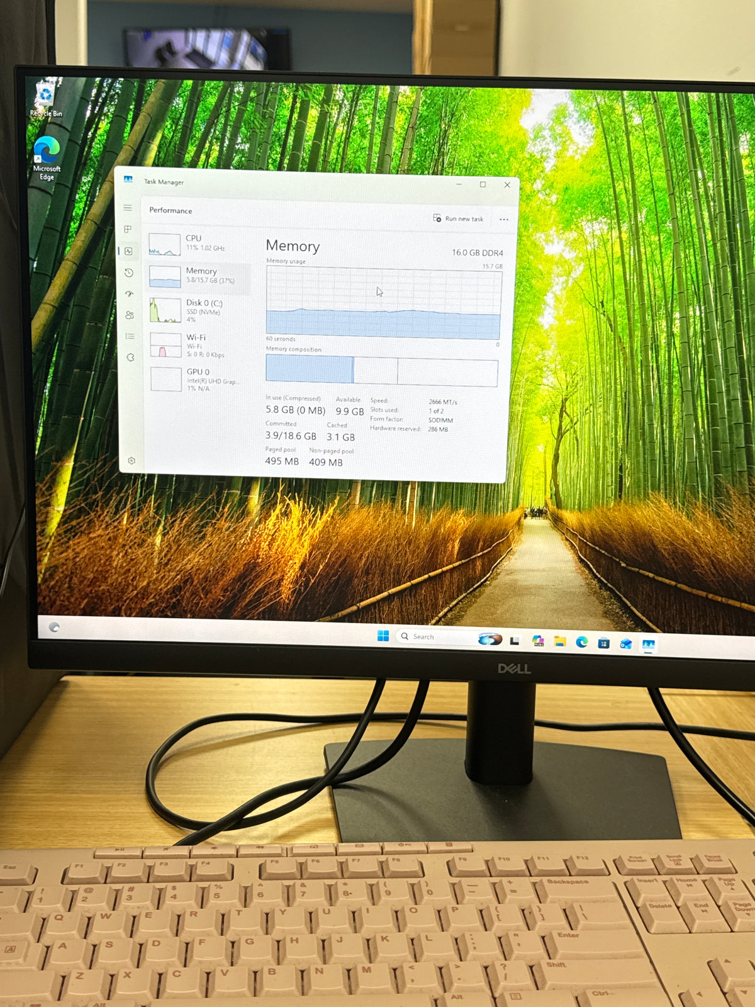755x1007 pixels.
Task: Click the Memory composition bar
Action: (382, 370)
